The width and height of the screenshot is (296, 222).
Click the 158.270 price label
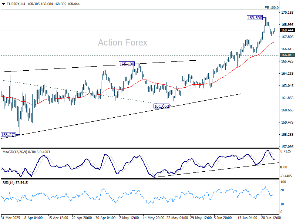(x=9, y=135)
